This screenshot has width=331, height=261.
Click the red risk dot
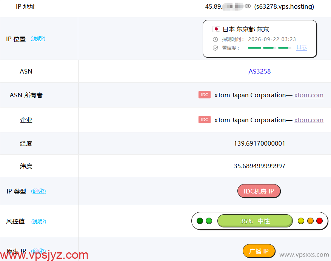320,221
